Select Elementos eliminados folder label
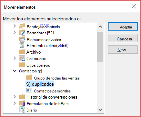 pos(47,46)
